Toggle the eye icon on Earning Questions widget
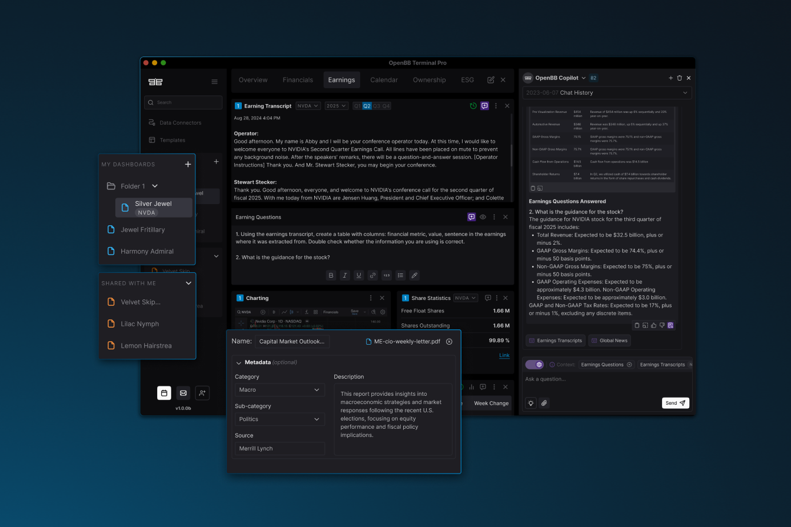The image size is (791, 527). tap(483, 217)
